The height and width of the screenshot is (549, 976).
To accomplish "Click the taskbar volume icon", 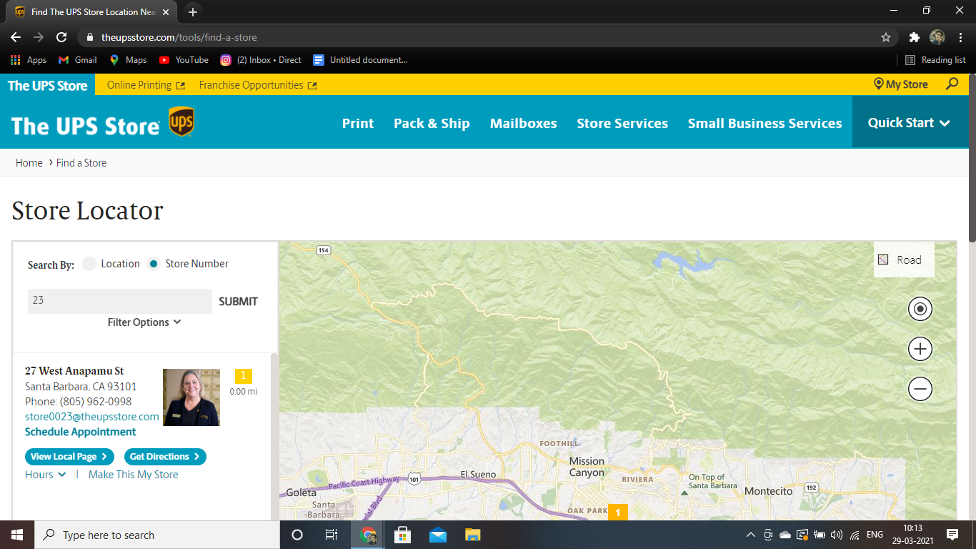I will pyautogui.click(x=837, y=535).
